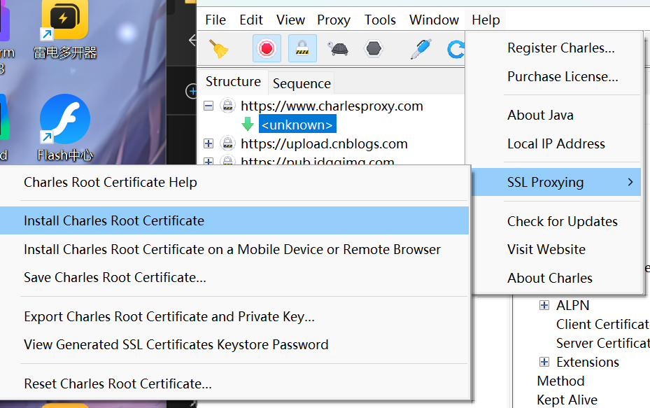Select https://www.charlesproxy.com host row
The image size is (650, 408).
click(332, 106)
